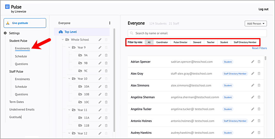The height and width of the screenshot is (139, 275).
Task: Filter people by Coordinator role
Action: (162, 42)
